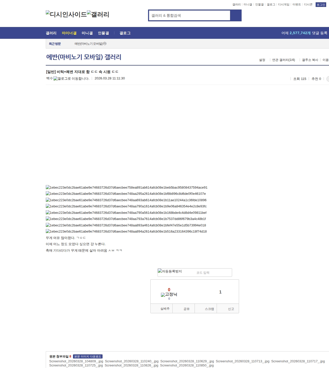The width and height of the screenshot is (329, 368).
Task: Download Screenshot_20260328_110725_.jpg attachment
Action: coord(76,365)
